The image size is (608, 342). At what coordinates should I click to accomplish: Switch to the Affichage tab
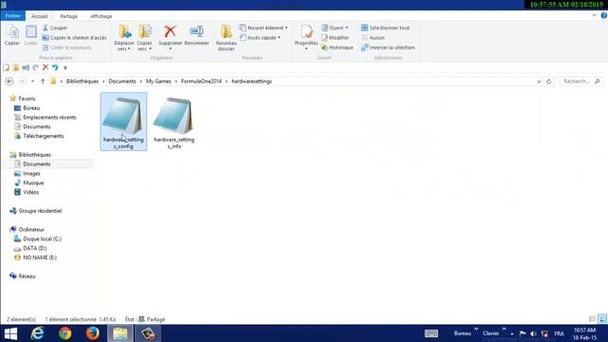click(x=102, y=16)
